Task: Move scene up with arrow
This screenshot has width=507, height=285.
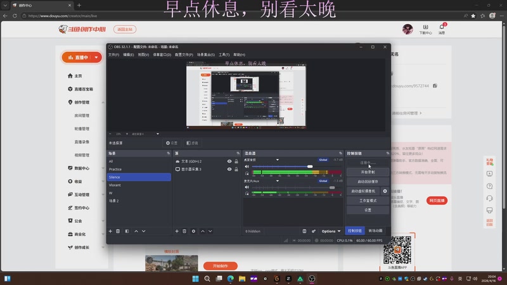Action: 136,231
